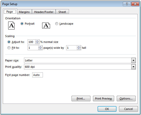Decrease pages tall spinner value
Screen dimensions: 141x115
[x=79, y=49]
